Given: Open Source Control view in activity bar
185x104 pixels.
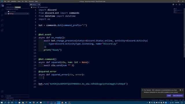Looking at the screenshot, I should pyautogui.click(x=2, y=15).
